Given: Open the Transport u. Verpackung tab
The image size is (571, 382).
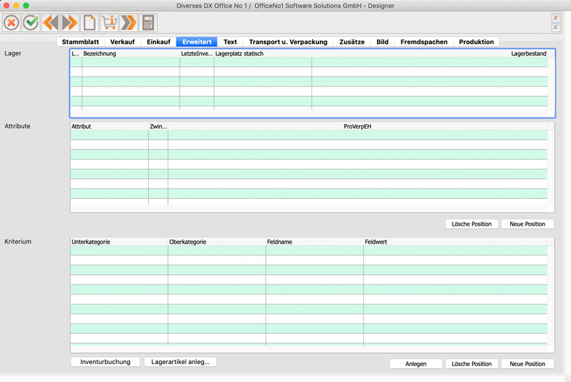Looking at the screenshot, I should point(288,42).
